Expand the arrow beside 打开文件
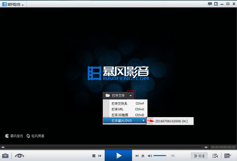 131,95
